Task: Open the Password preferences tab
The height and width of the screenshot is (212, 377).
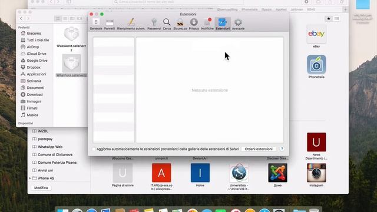Action: [154, 24]
